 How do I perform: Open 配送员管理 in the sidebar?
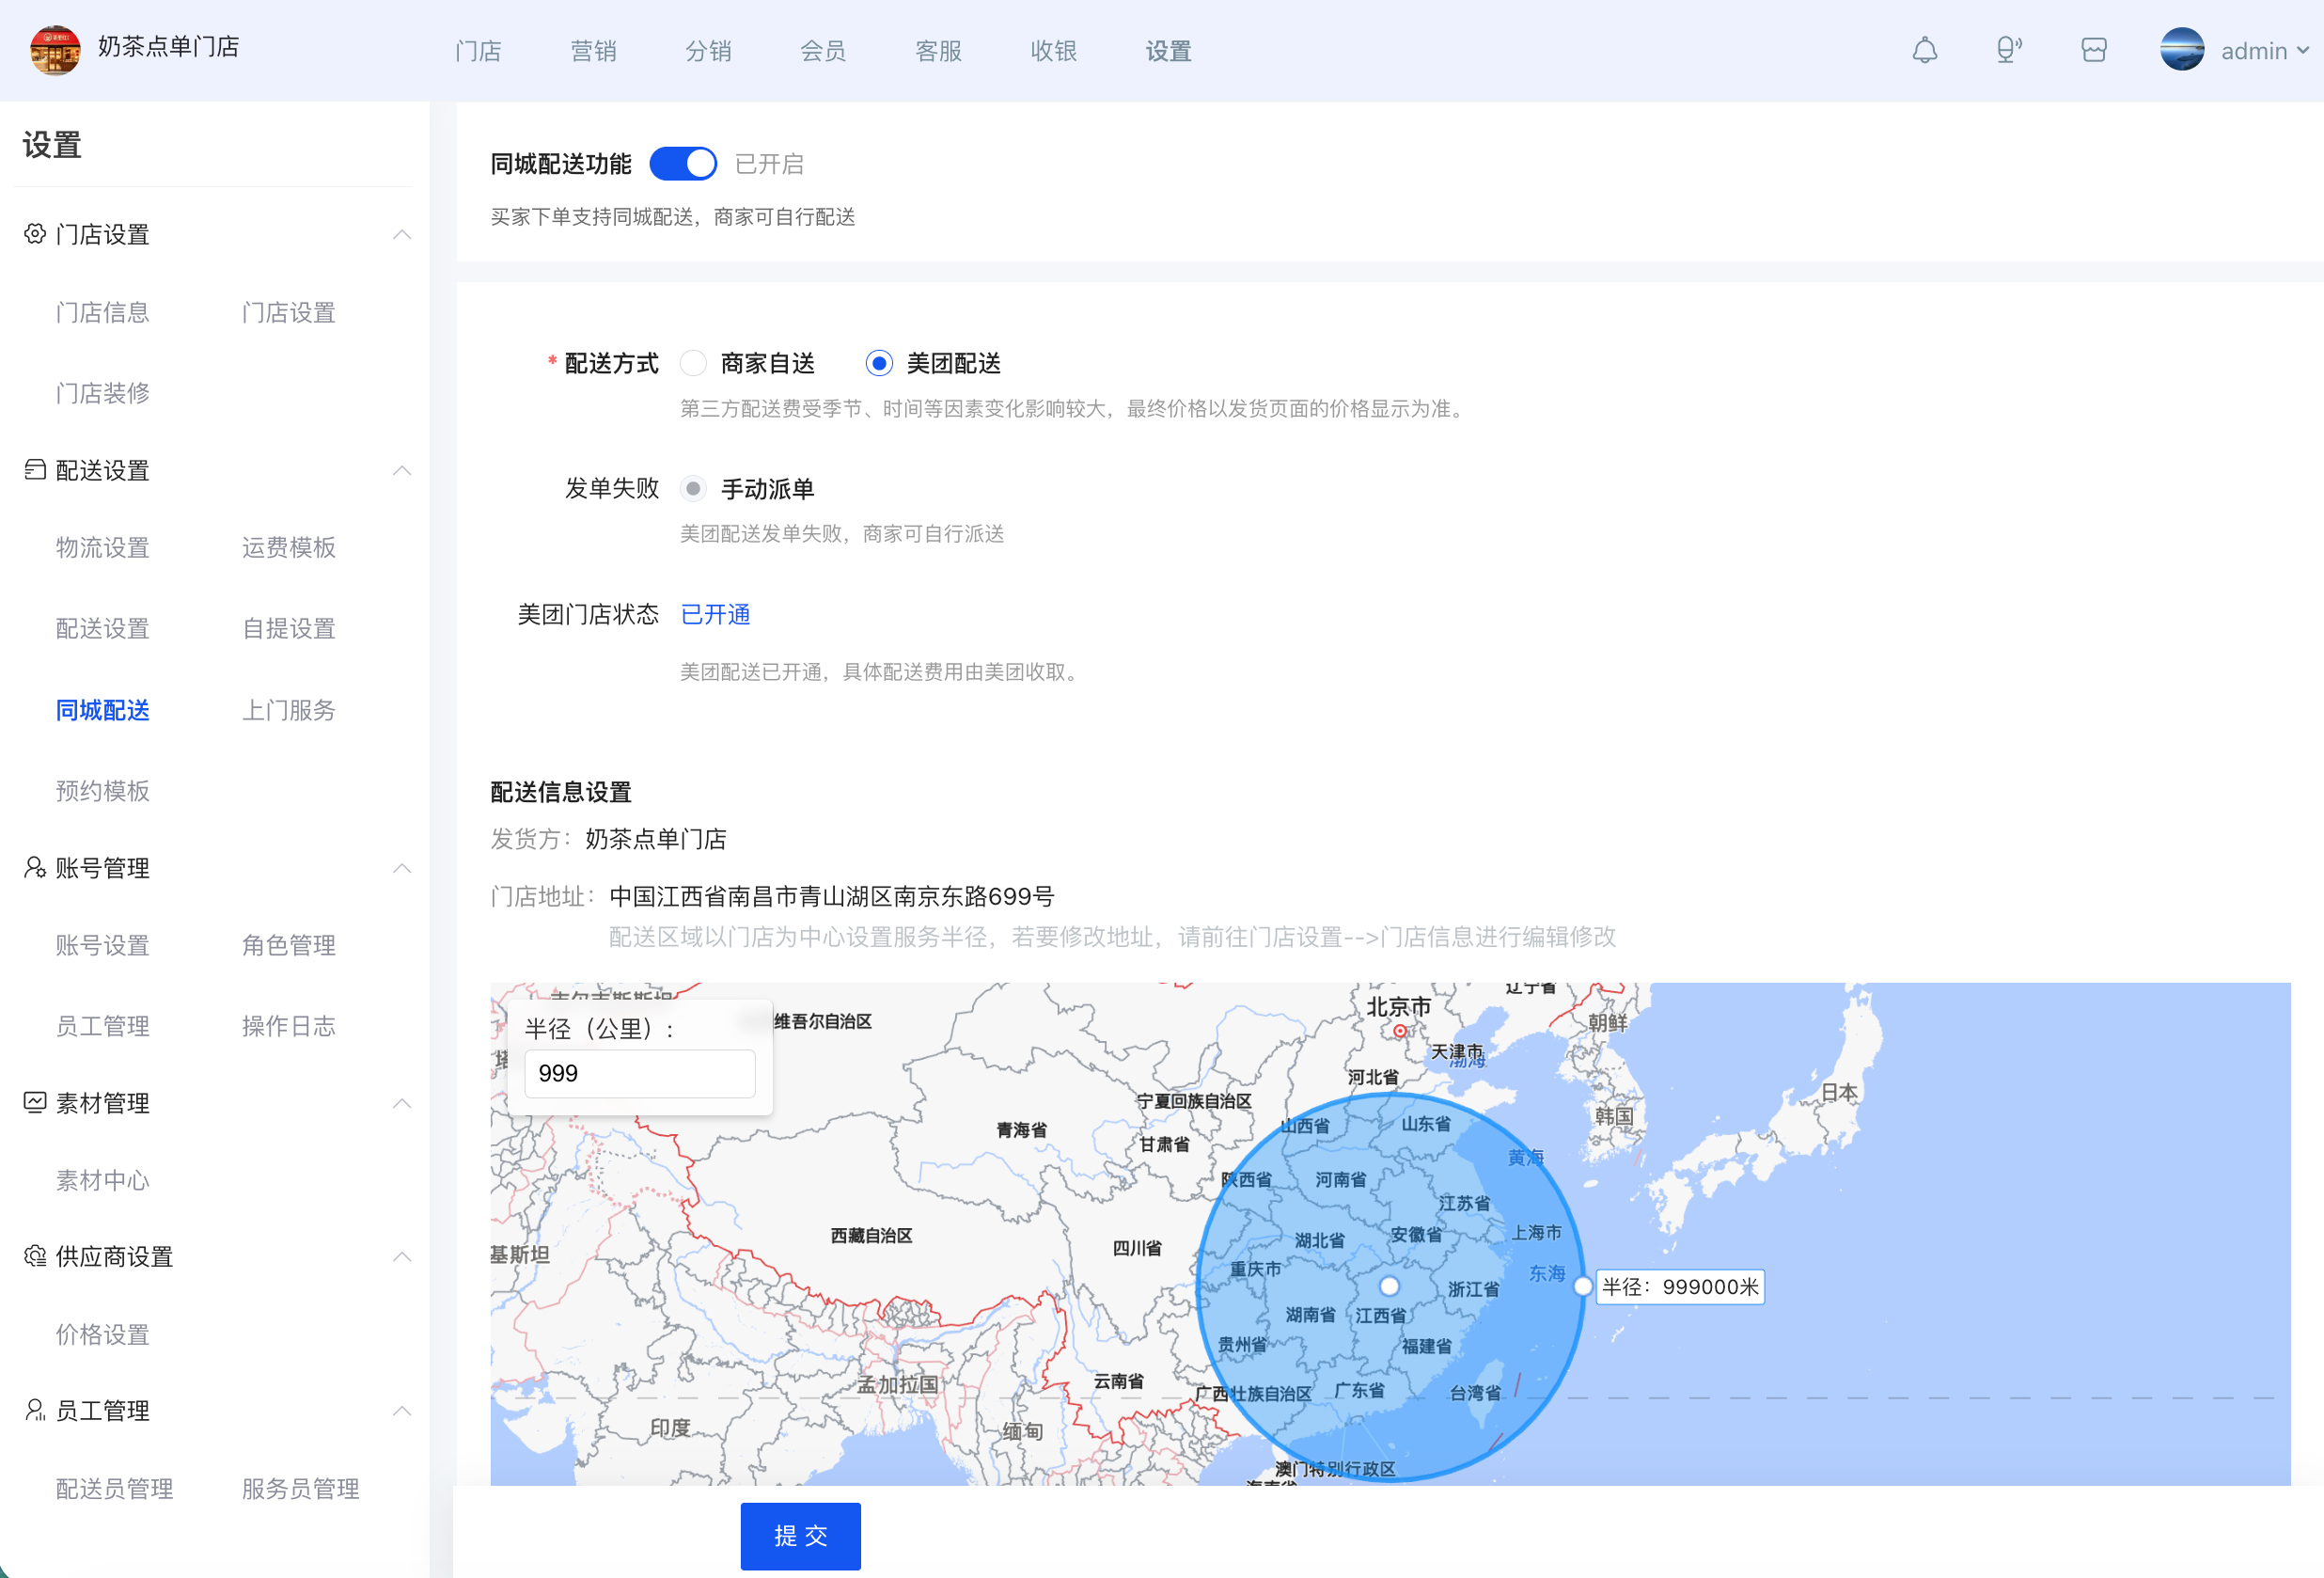point(114,1489)
